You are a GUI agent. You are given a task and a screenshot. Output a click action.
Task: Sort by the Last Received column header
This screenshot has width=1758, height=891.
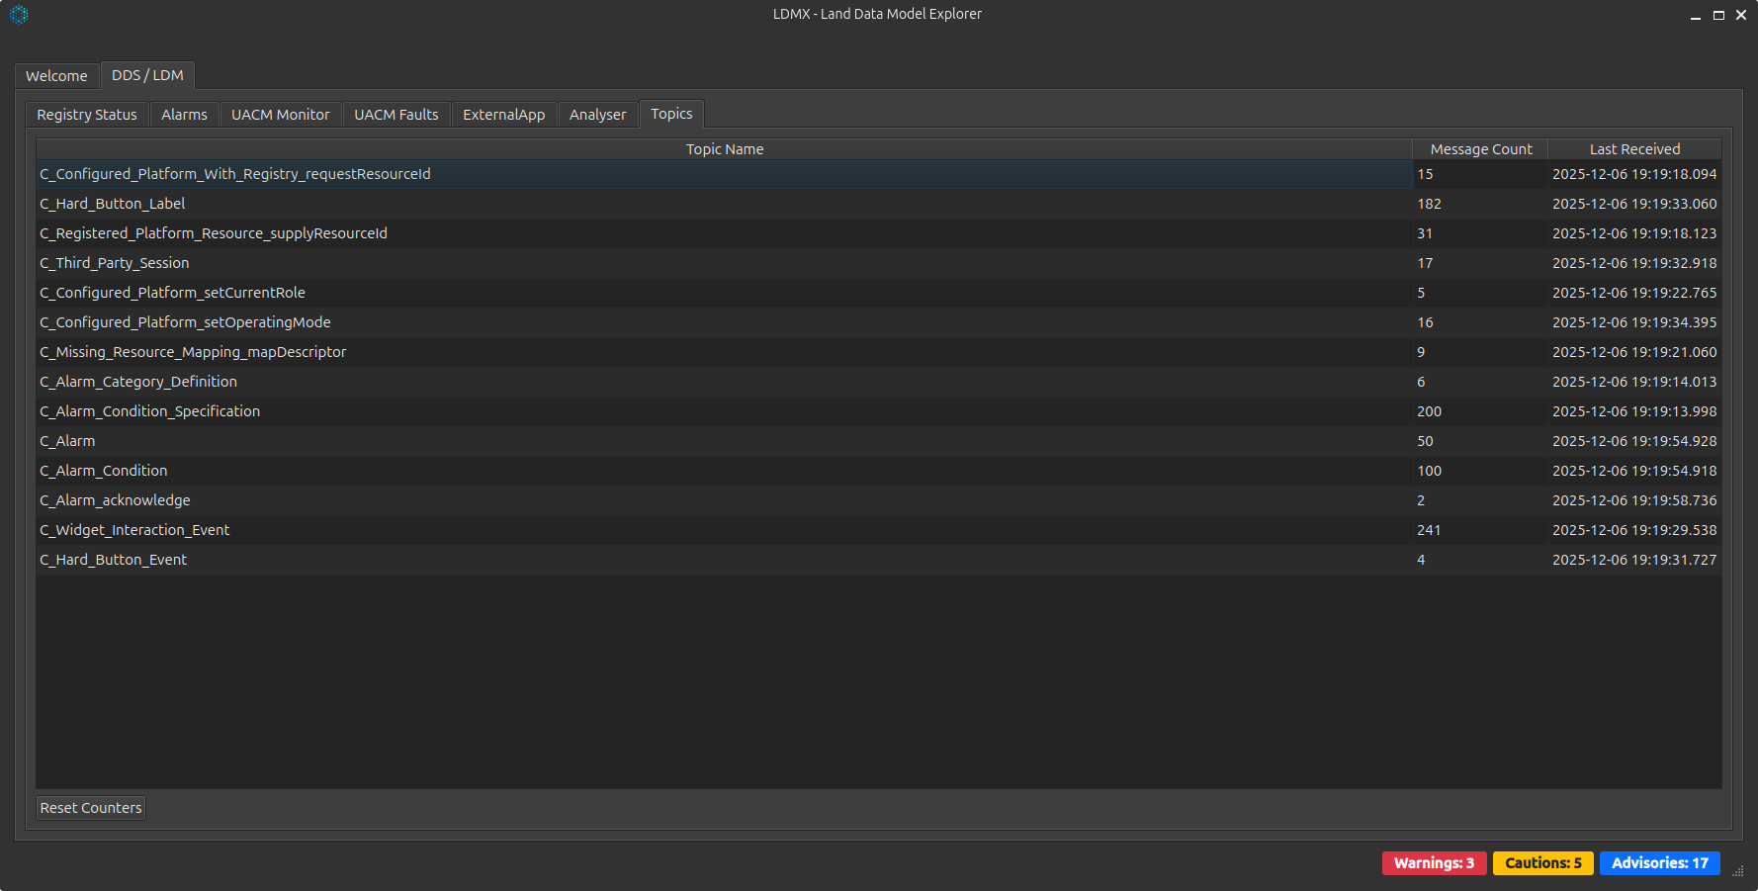(x=1633, y=148)
